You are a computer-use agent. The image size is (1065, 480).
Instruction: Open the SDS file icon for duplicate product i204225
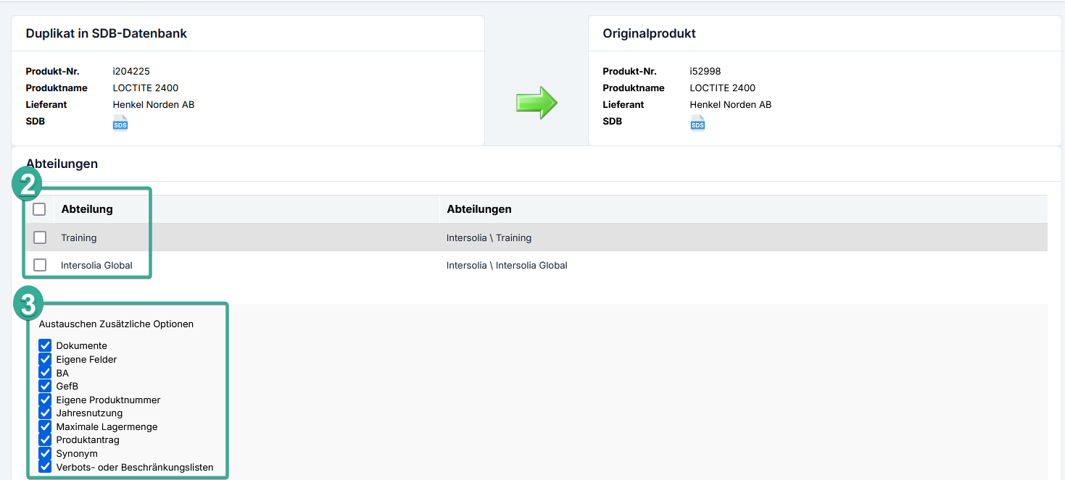pyautogui.click(x=120, y=123)
